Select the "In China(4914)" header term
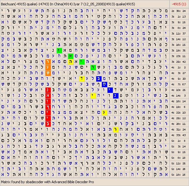 pos(61,4)
